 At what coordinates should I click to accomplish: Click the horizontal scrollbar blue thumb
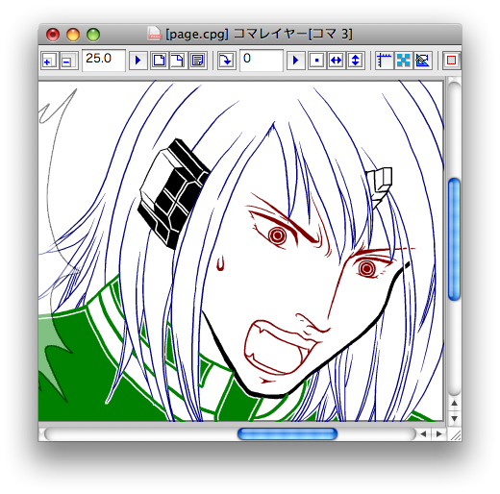point(287,434)
